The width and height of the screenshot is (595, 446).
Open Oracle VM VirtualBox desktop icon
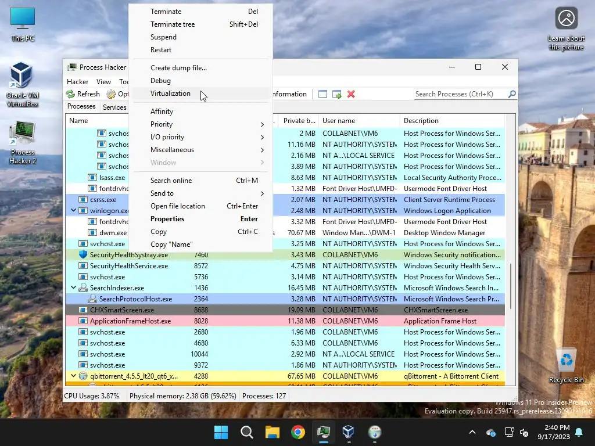[22, 85]
